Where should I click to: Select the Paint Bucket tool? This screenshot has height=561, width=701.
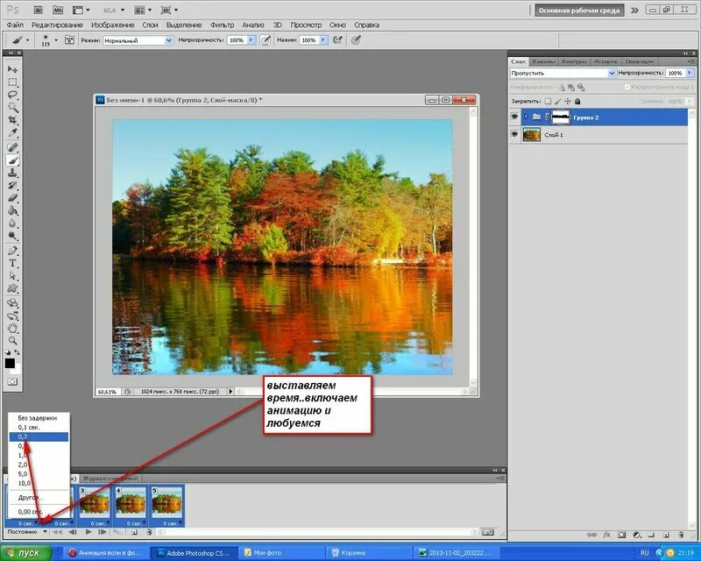coord(12,210)
